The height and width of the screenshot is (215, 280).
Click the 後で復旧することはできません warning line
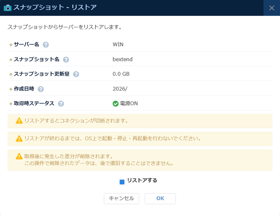pos(99,163)
